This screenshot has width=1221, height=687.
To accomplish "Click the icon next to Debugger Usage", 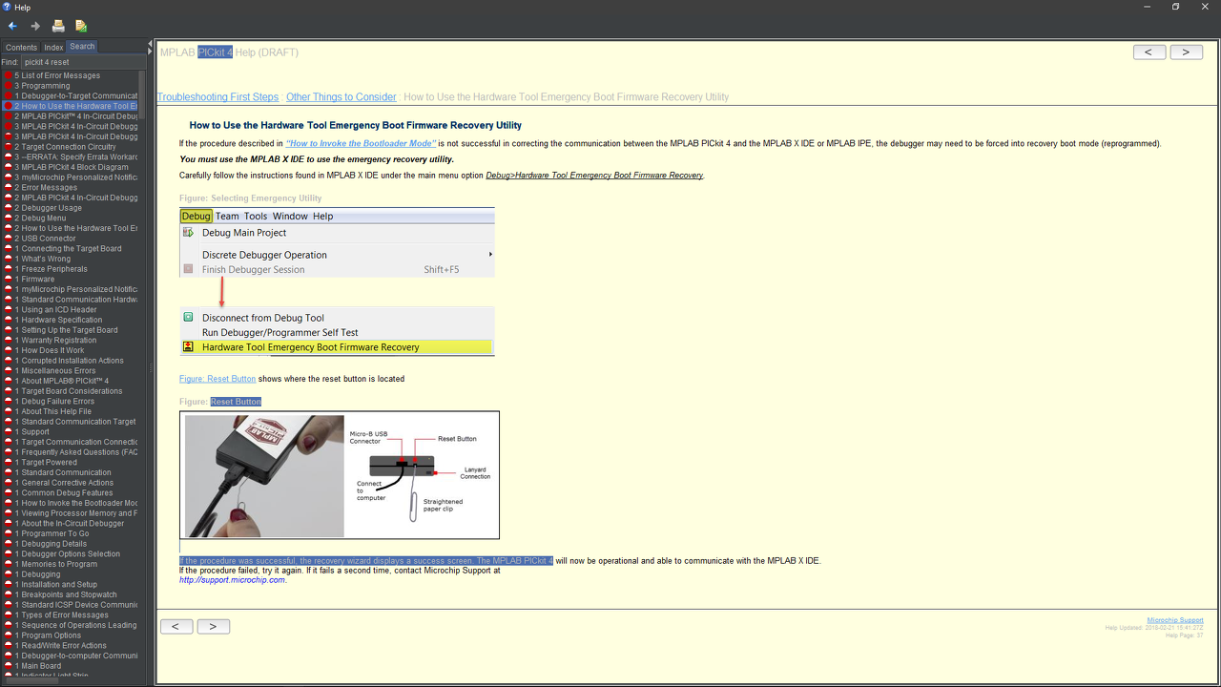I will click(8, 208).
